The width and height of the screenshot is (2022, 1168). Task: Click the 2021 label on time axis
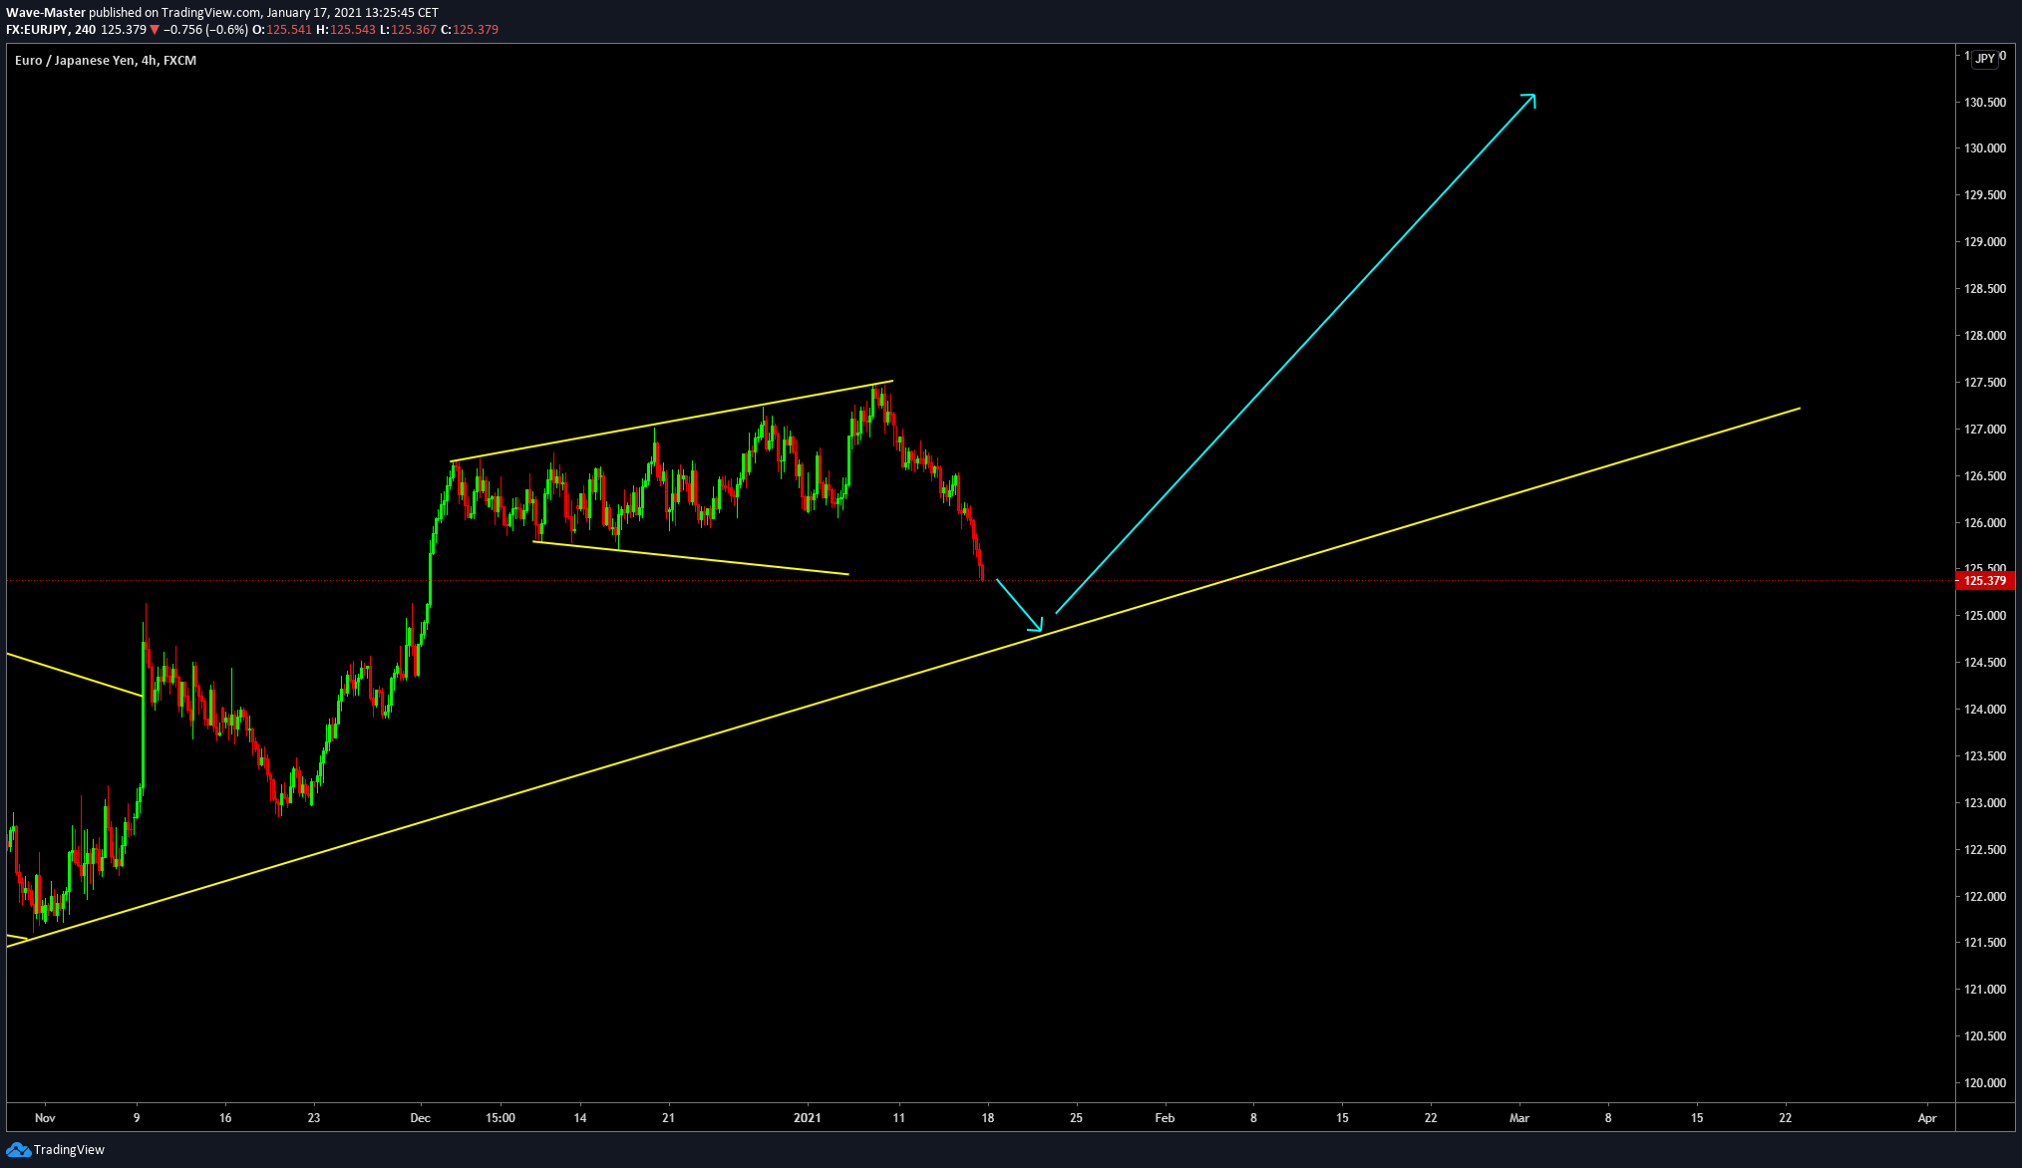click(x=808, y=1118)
